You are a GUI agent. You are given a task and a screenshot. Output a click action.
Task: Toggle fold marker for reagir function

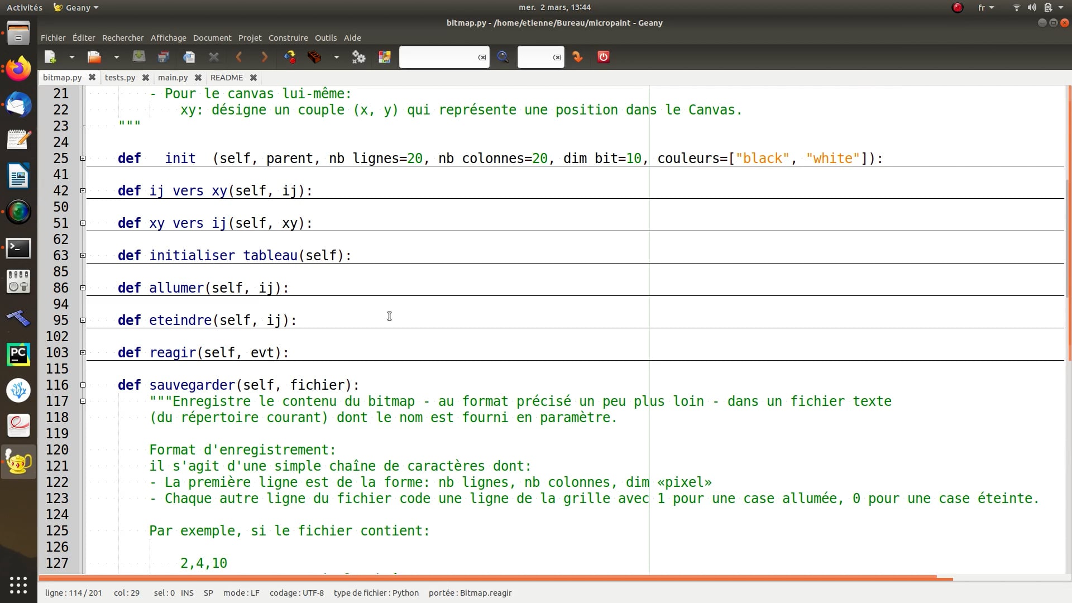tap(83, 353)
